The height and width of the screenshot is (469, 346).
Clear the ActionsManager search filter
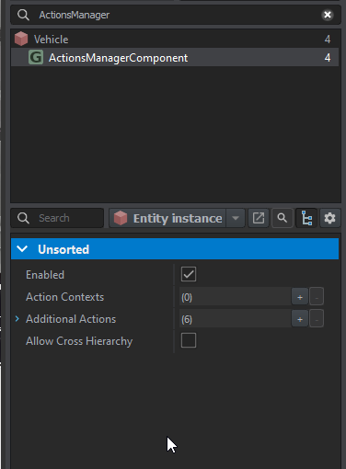tap(328, 15)
